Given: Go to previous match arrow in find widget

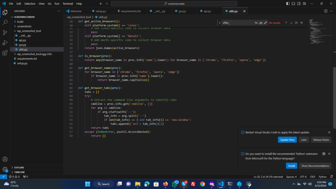Looking at the screenshot, I should tap(286, 23).
